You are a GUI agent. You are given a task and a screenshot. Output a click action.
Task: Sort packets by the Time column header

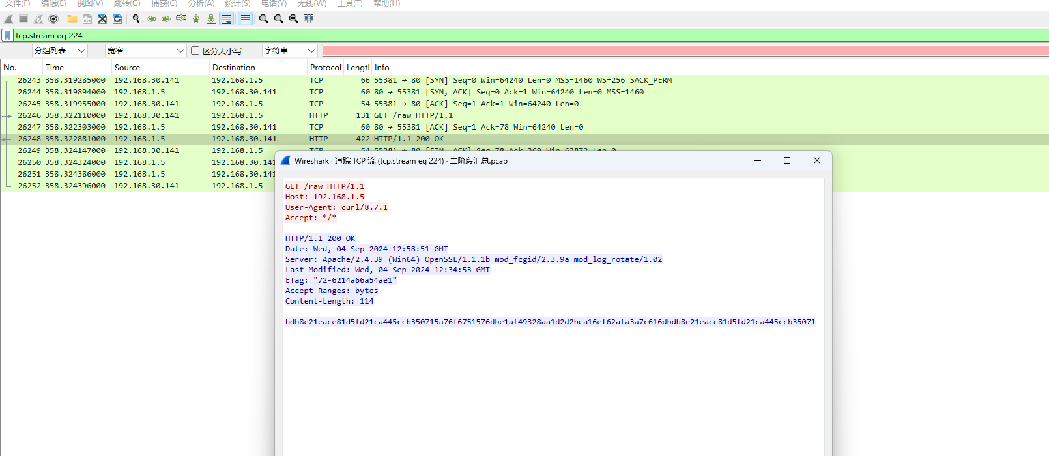click(77, 68)
